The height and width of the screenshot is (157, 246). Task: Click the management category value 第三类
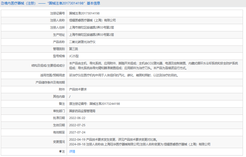(73, 49)
